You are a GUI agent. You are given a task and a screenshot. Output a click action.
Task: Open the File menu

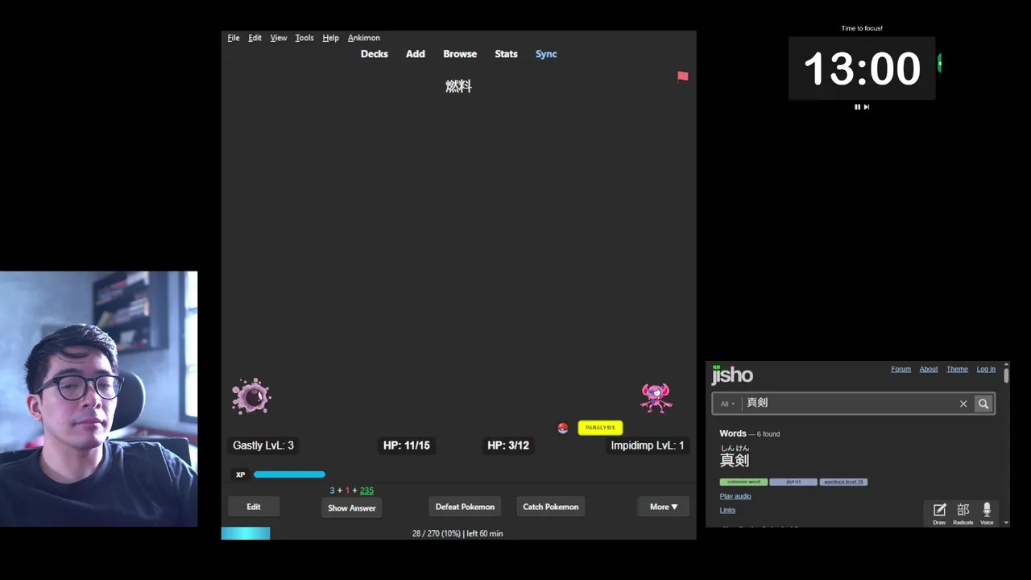point(234,38)
